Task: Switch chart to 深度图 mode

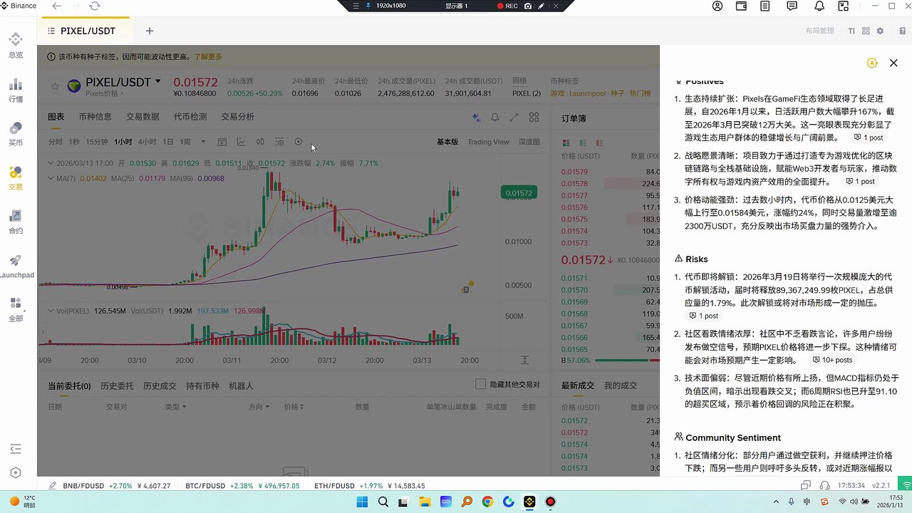Action: coord(529,142)
